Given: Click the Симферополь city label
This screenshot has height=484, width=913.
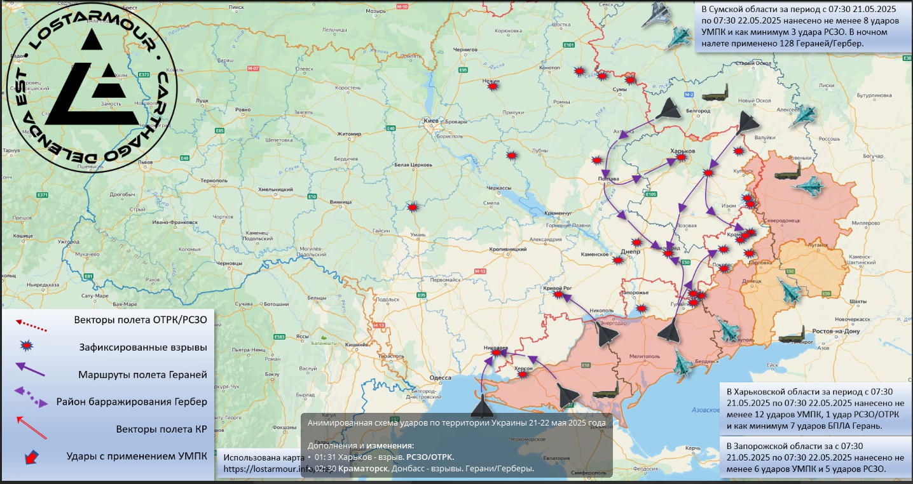Looking at the screenshot, I should [588, 473].
